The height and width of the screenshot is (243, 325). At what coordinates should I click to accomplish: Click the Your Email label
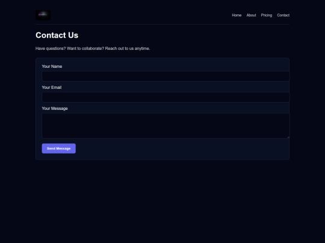click(x=52, y=88)
